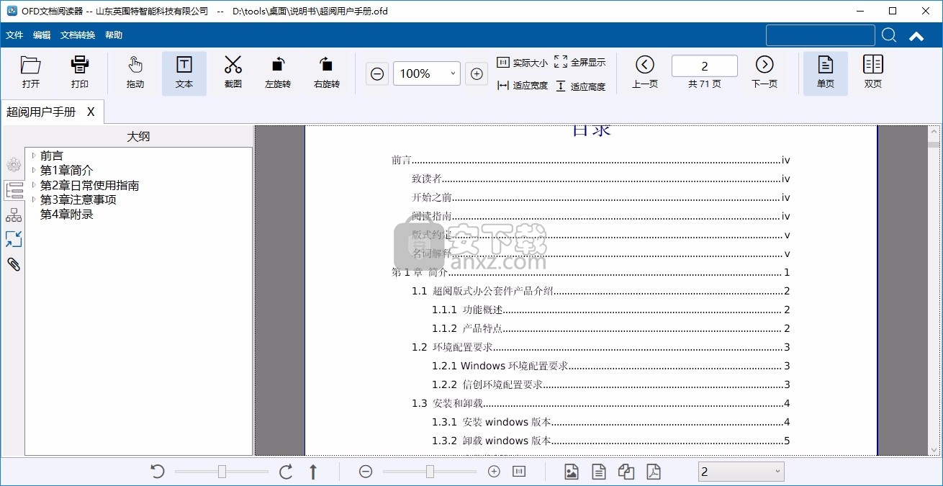
Task: Open the 帮助 menu
Action: [114, 35]
